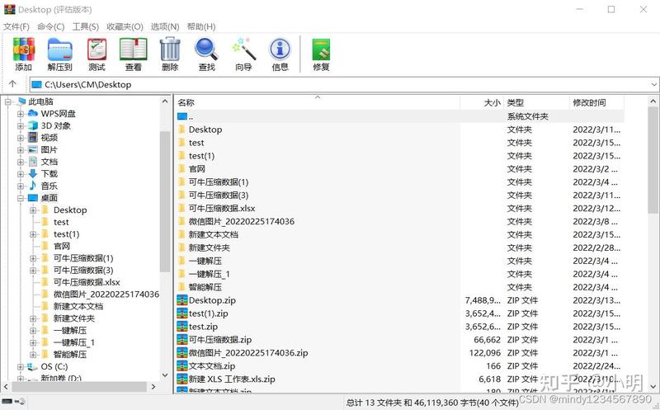The width and height of the screenshot is (660, 410).
Task: Click the 视频 icon in tree
Action: point(33,137)
